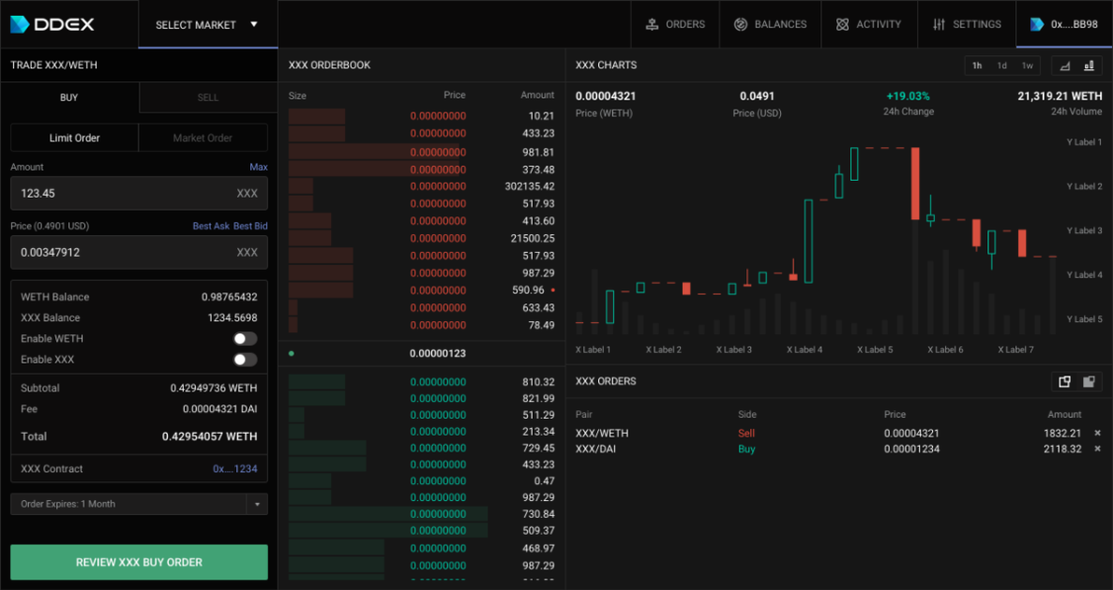Viewport: 1113px width, 590px height.
Task: Click the XXX/DAI pair in orders
Action: pos(594,449)
